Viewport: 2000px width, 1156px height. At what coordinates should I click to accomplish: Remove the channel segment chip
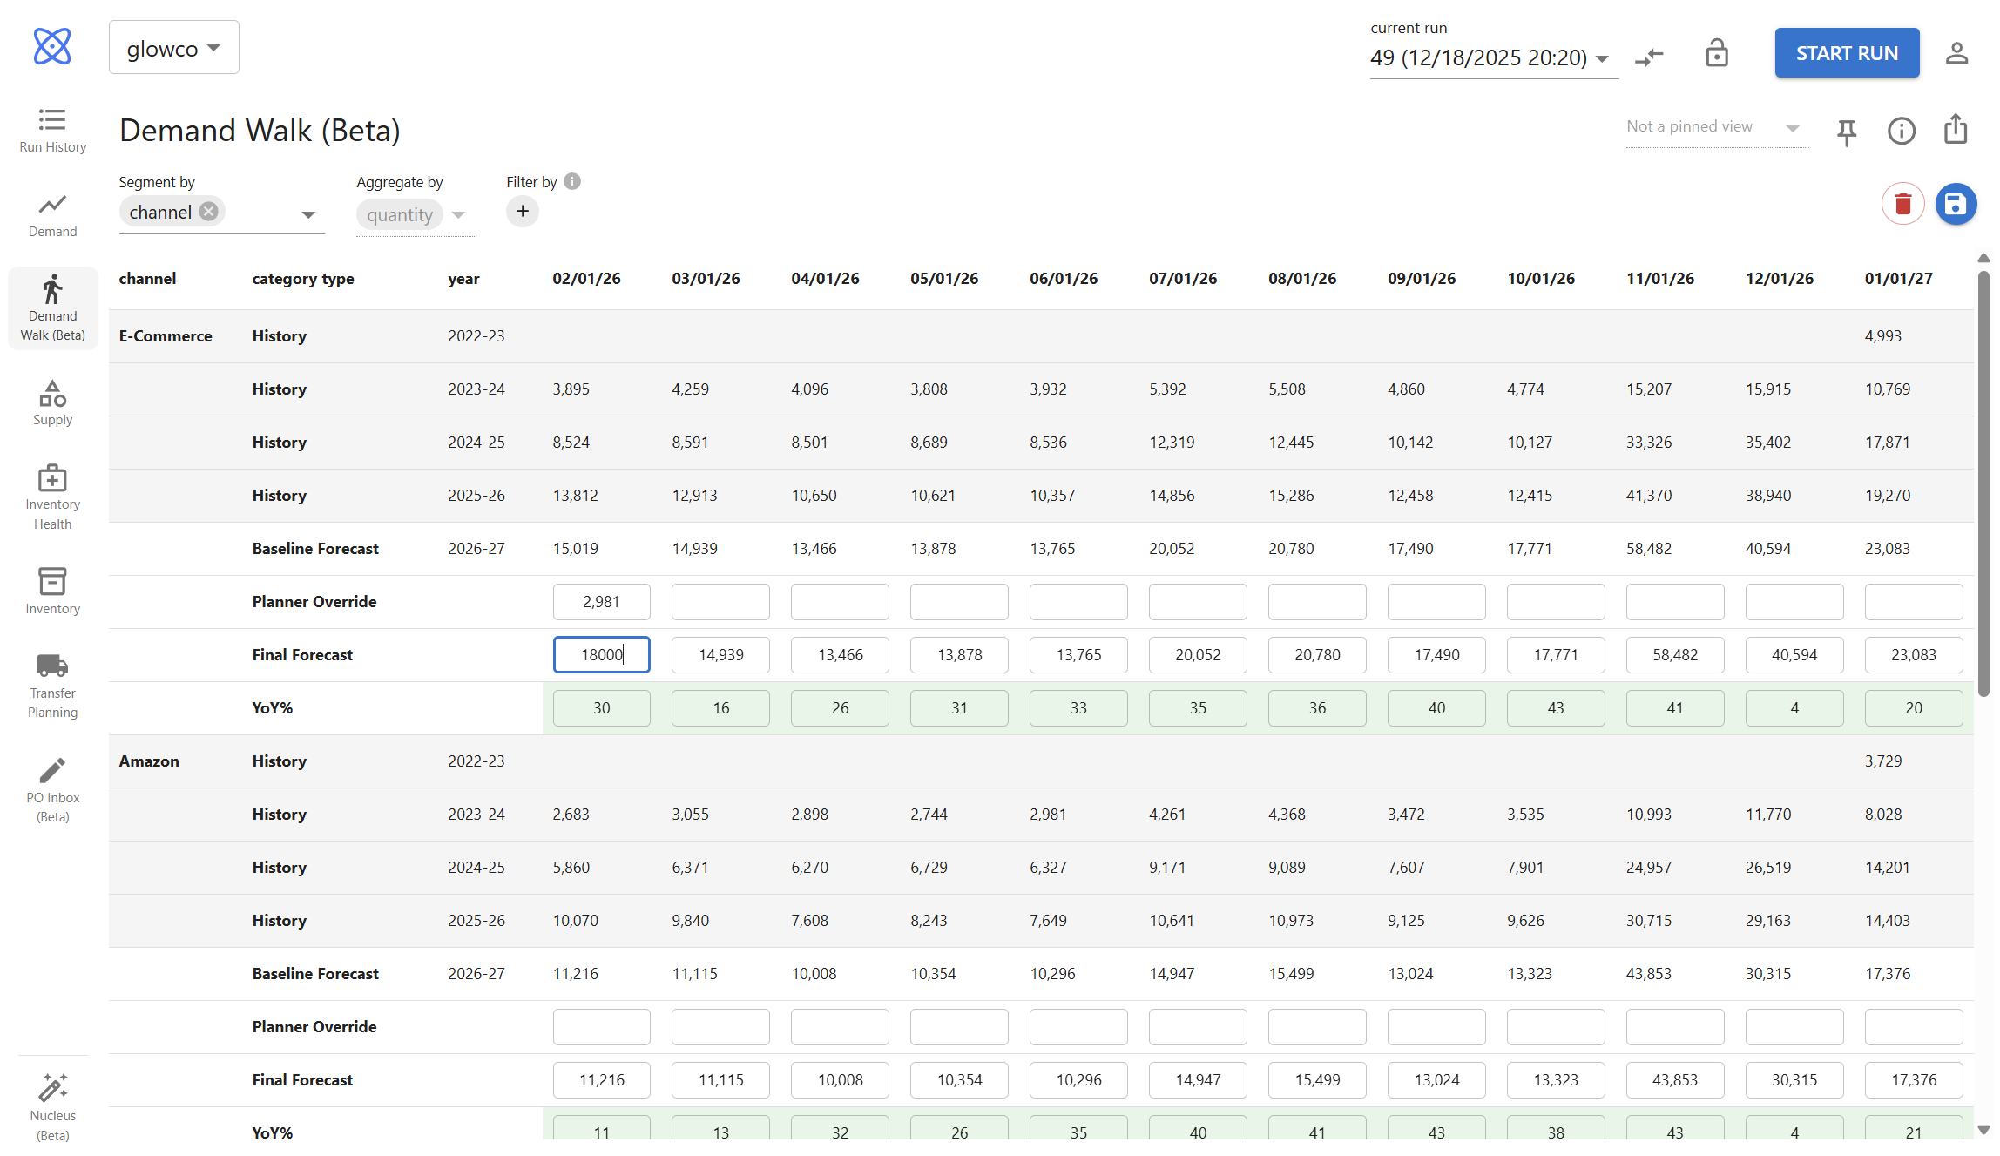click(208, 211)
